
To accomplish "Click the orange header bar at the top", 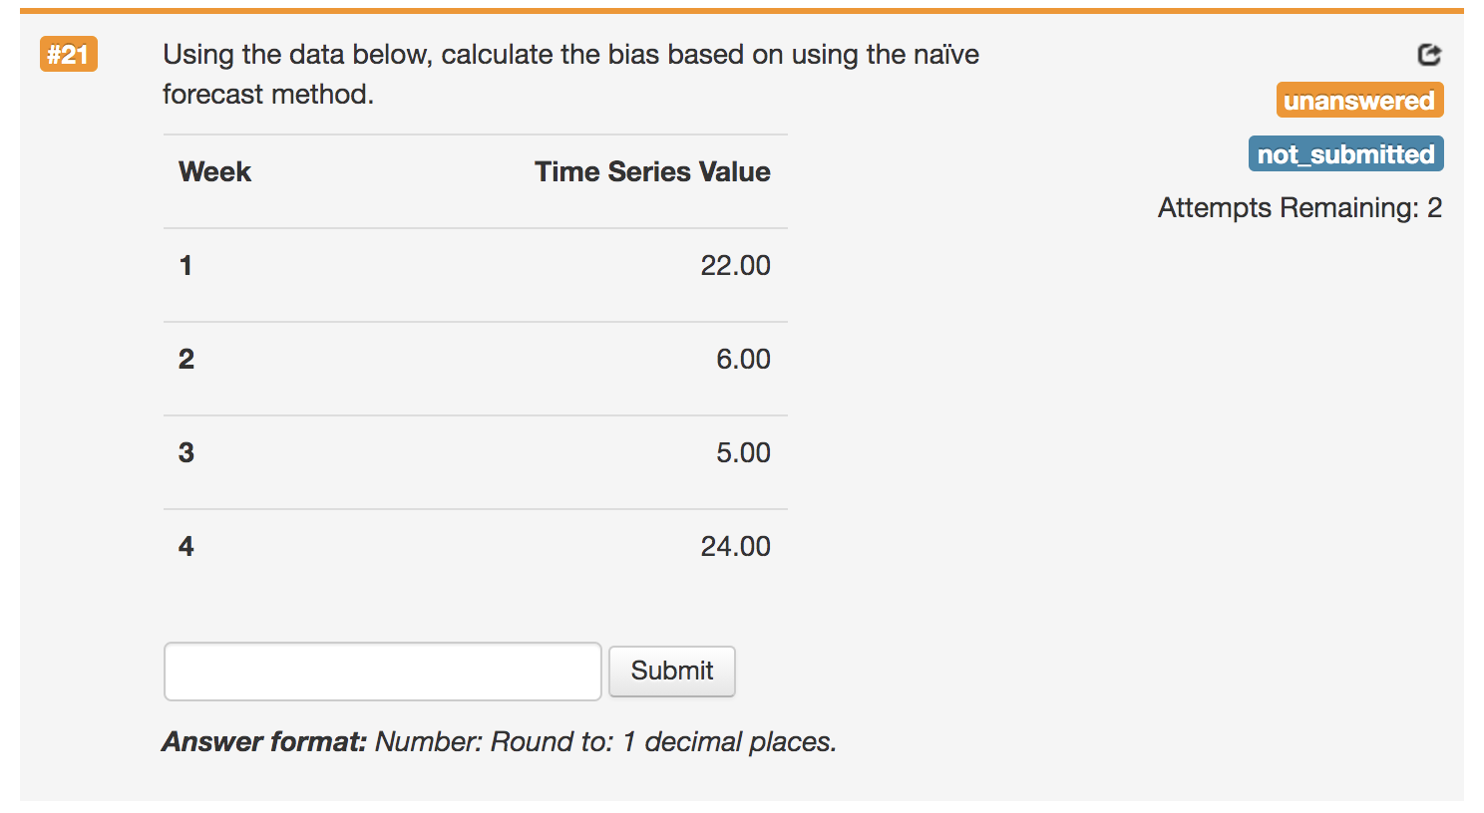I will tap(742, 8).
